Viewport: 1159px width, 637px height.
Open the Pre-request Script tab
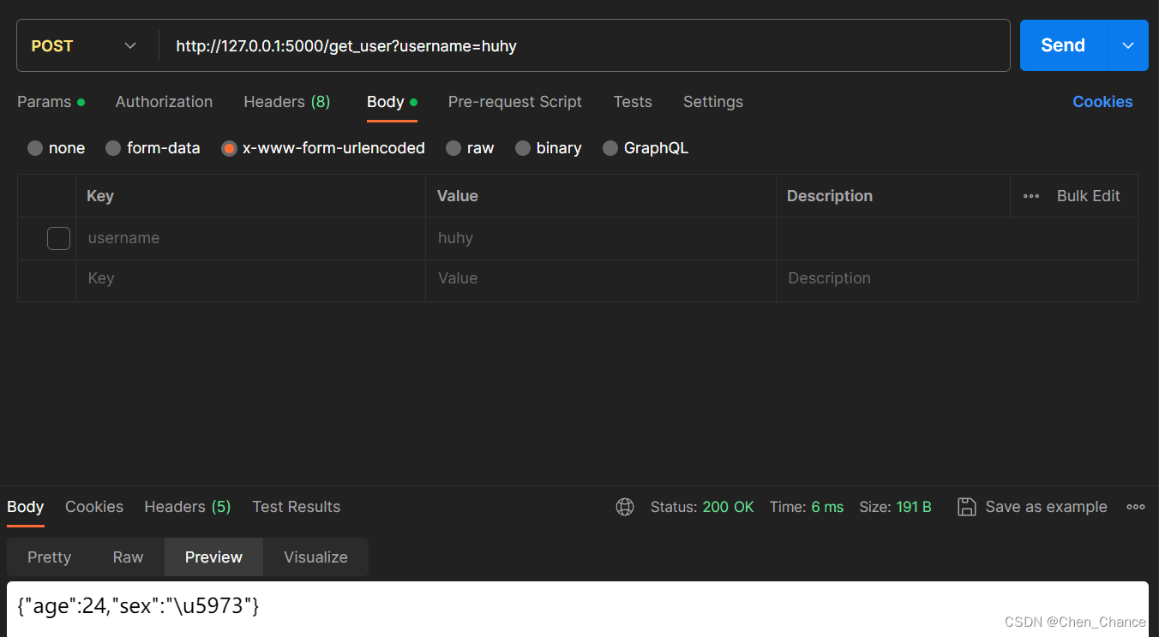pyautogui.click(x=515, y=102)
